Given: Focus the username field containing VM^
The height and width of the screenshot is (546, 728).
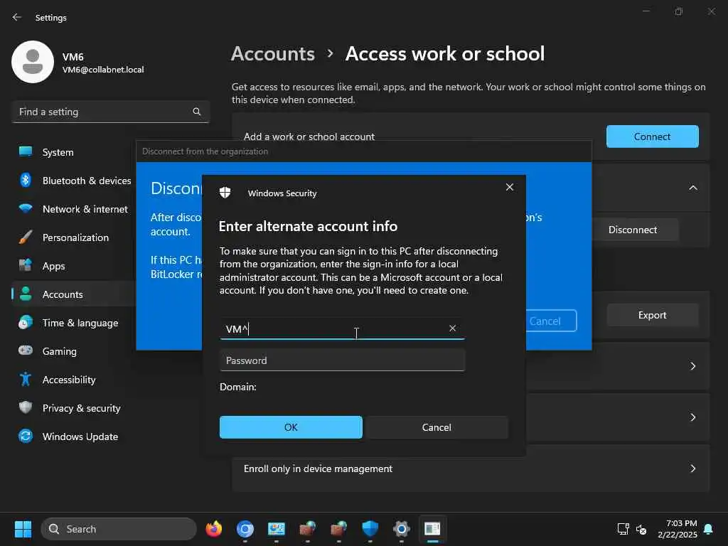Looking at the screenshot, I should pyautogui.click(x=342, y=328).
